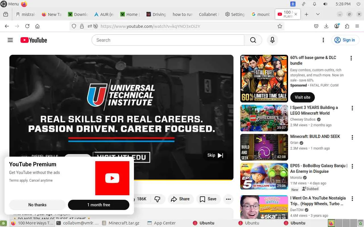The width and height of the screenshot is (364, 227).
Task: Expand the list all tabs chevron
Action: tap(318, 14)
